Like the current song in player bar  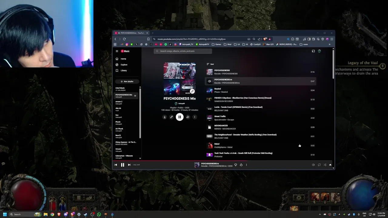(x=241, y=165)
